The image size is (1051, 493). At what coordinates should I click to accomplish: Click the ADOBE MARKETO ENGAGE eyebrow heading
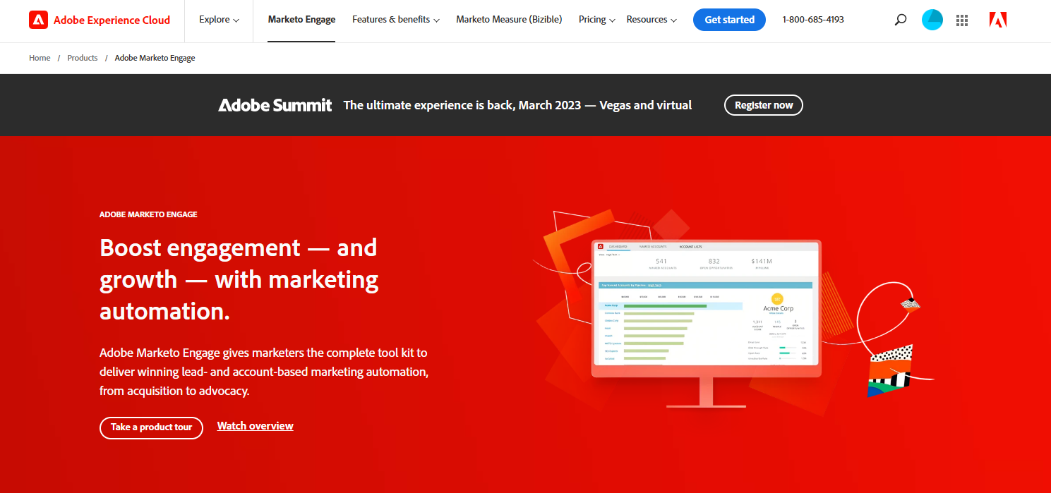pyautogui.click(x=148, y=214)
